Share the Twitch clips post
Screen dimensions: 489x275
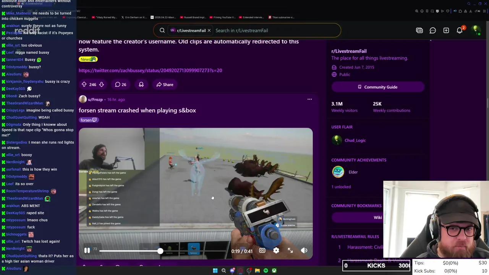[165, 84]
